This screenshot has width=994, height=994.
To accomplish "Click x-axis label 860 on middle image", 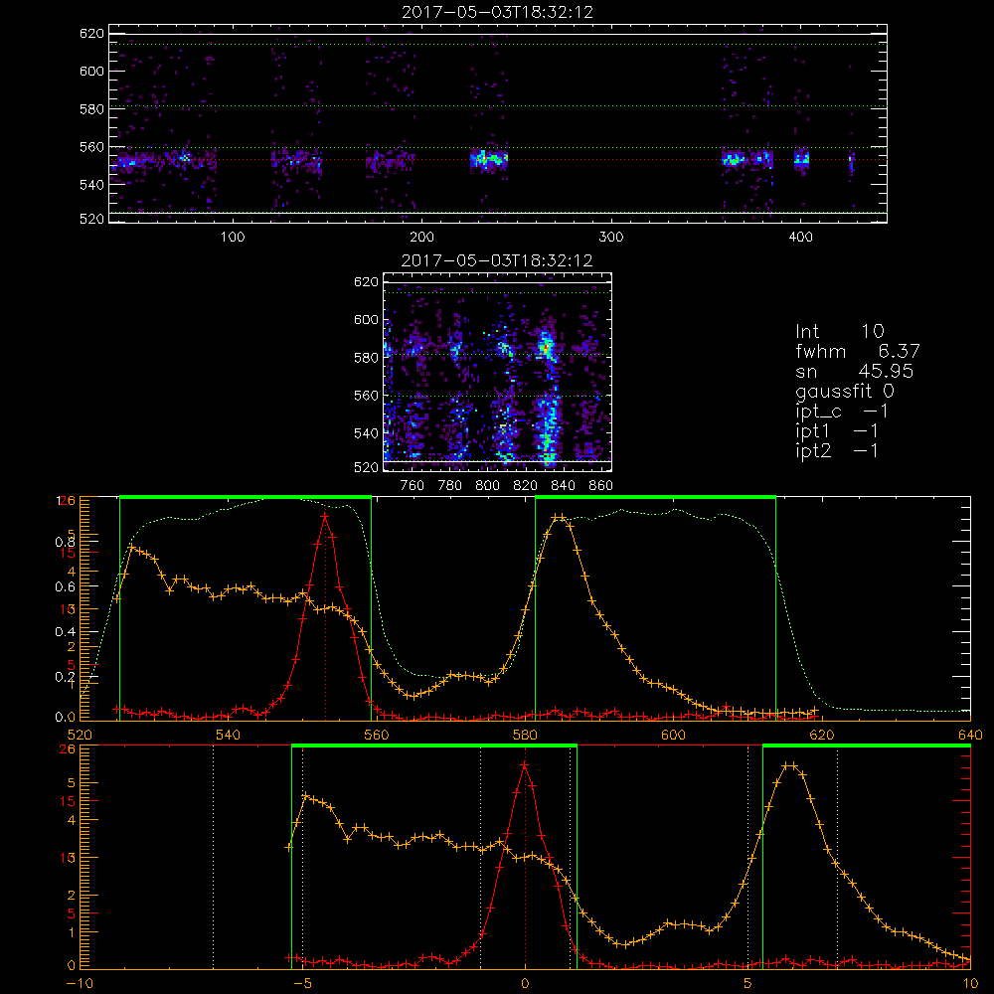I will [601, 486].
